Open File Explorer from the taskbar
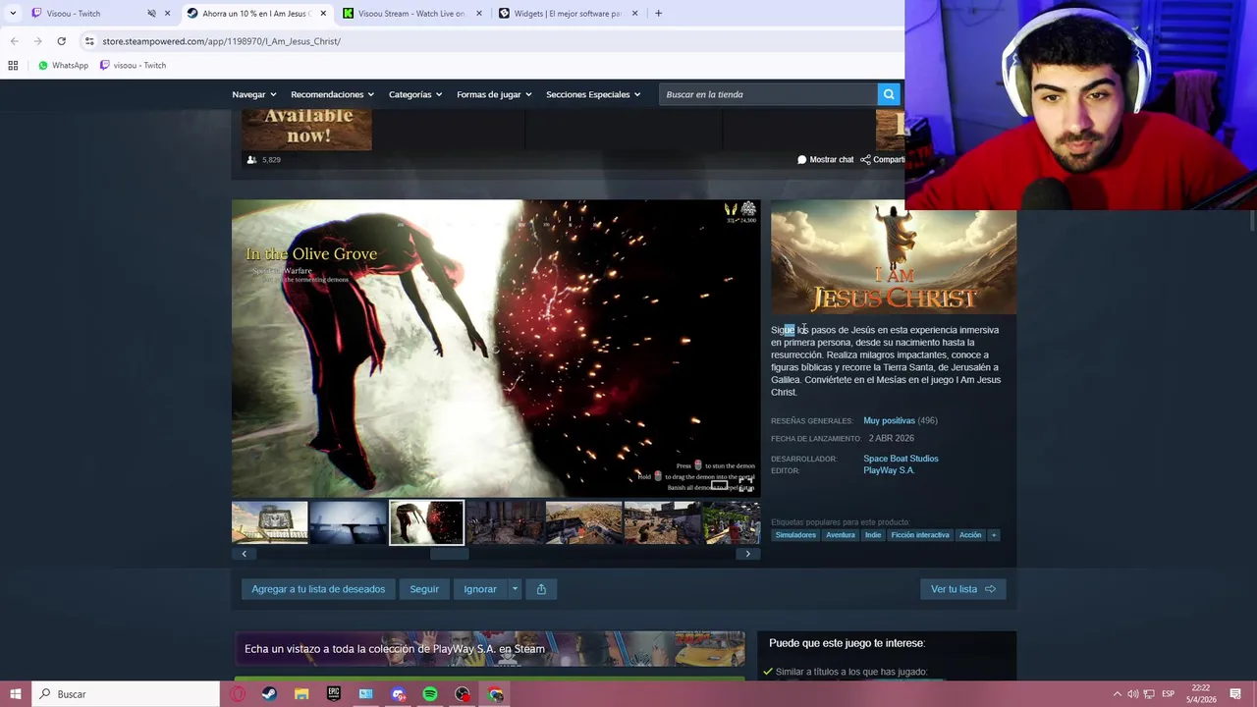The height and width of the screenshot is (707, 1257). [x=301, y=694]
